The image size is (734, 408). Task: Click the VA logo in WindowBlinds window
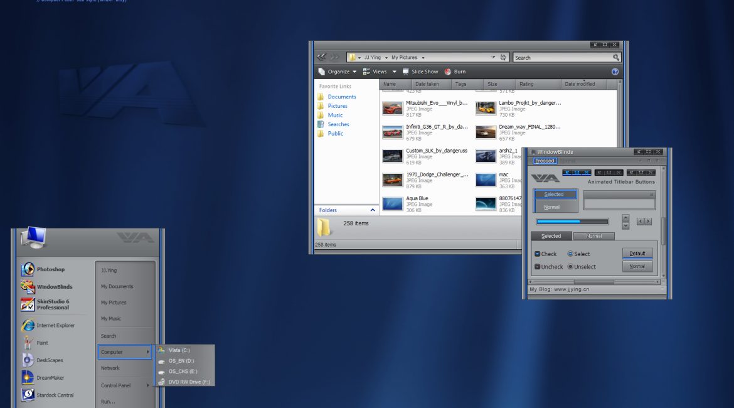(545, 178)
